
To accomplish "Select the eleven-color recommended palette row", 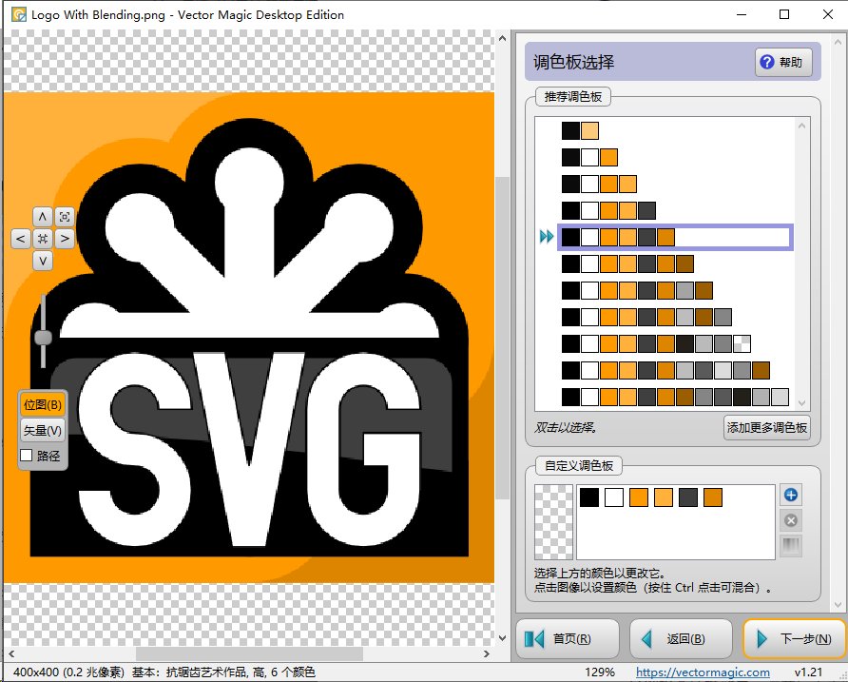I will coord(674,370).
